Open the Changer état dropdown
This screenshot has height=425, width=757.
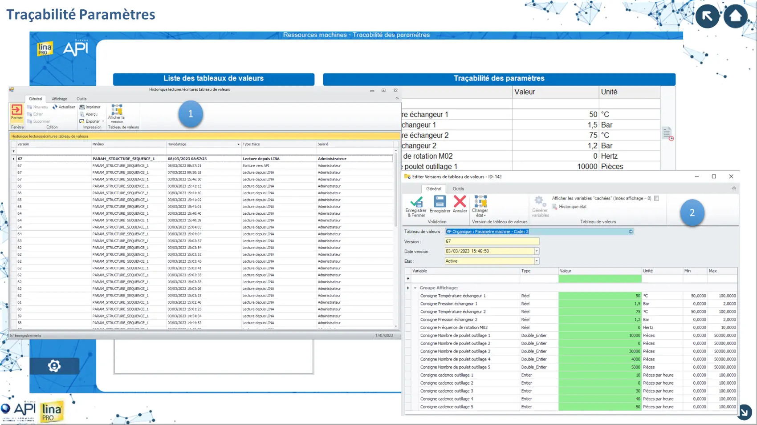tap(480, 206)
